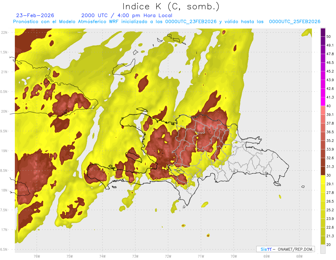This screenshot has width=336, height=260.
Task: Click the color bar value "39.1"
Action: (x=330, y=114)
